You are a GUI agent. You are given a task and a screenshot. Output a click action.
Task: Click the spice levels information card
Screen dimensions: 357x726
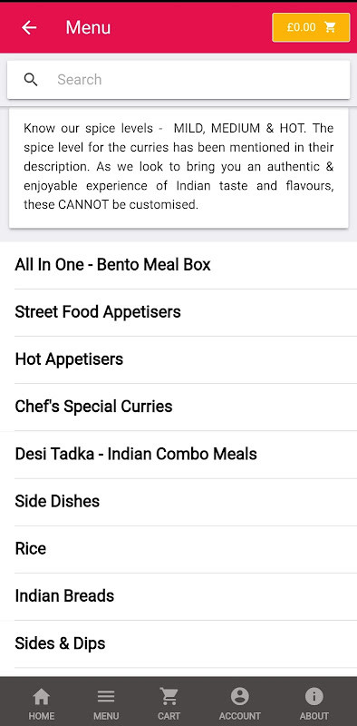[178, 168]
